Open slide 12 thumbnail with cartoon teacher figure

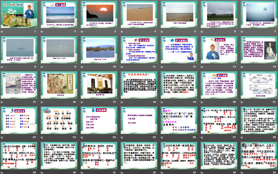179,50
